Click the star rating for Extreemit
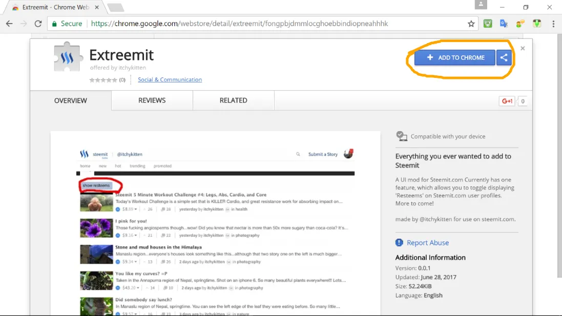 point(103,80)
